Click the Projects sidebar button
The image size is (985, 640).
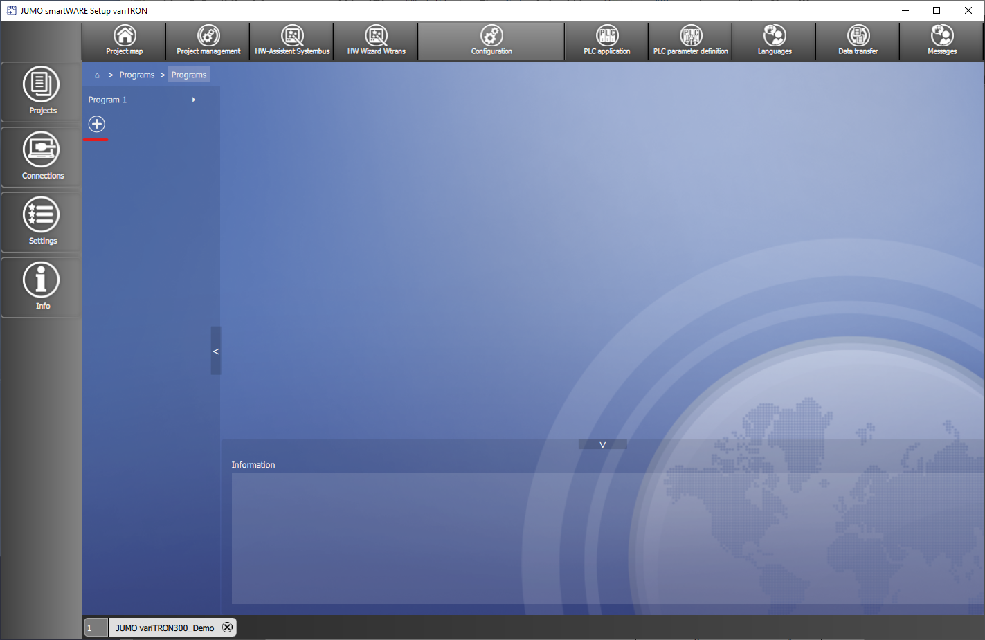coord(42,91)
